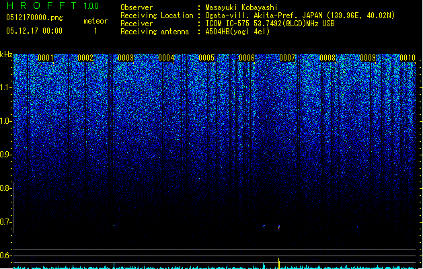The width and height of the screenshot is (423, 269).
Task: Click the yellow meteor spike in the intensity graph
Action: click(x=279, y=264)
